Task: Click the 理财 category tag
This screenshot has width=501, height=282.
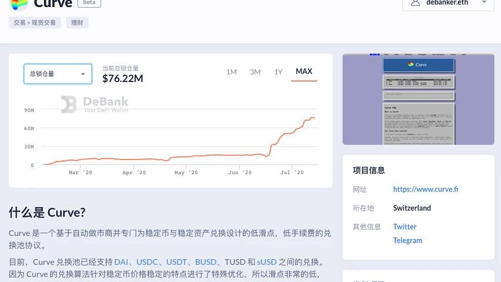Action: 77,23
